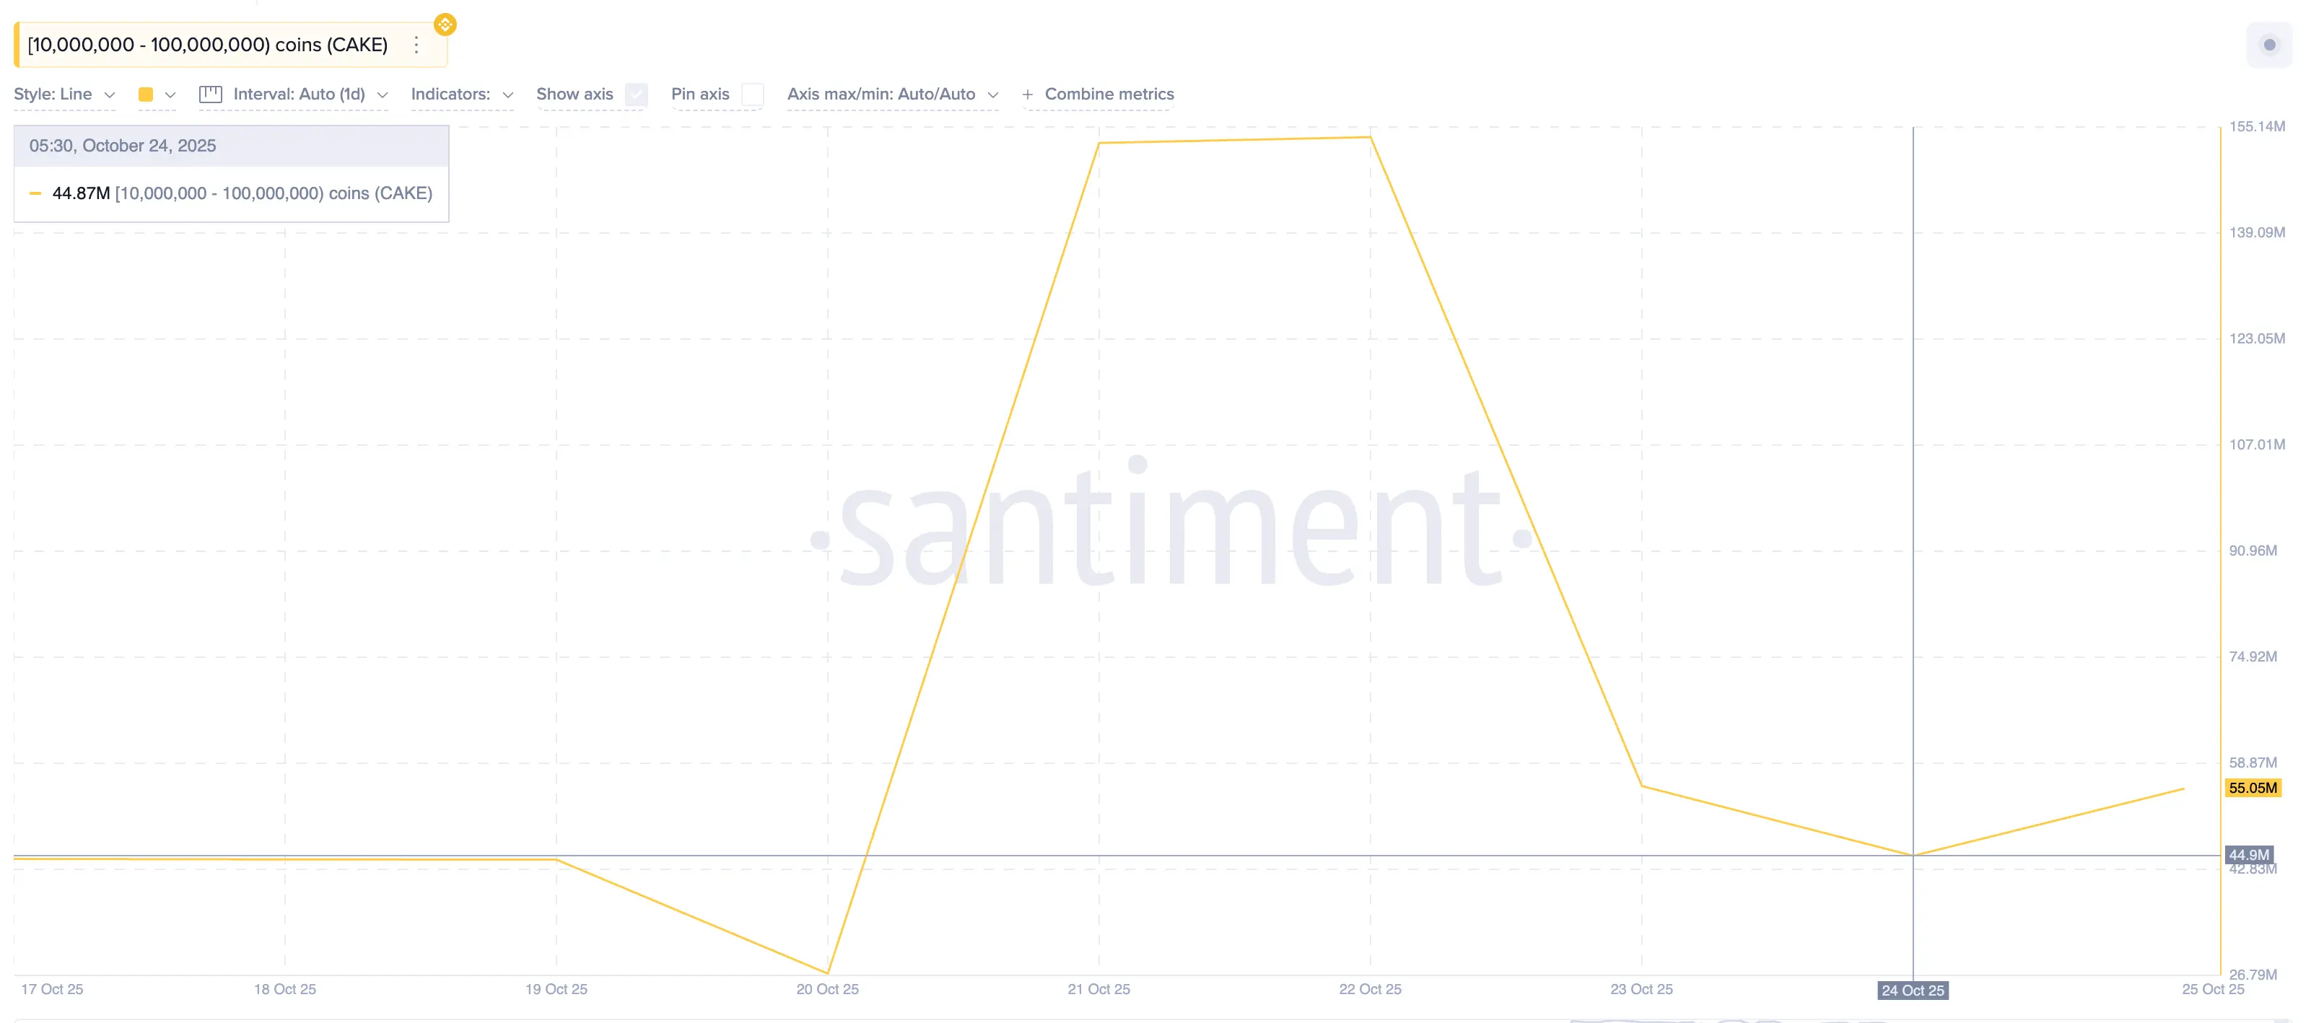The image size is (2311, 1023).
Task: Click the round dot button top-right
Action: click(2269, 45)
